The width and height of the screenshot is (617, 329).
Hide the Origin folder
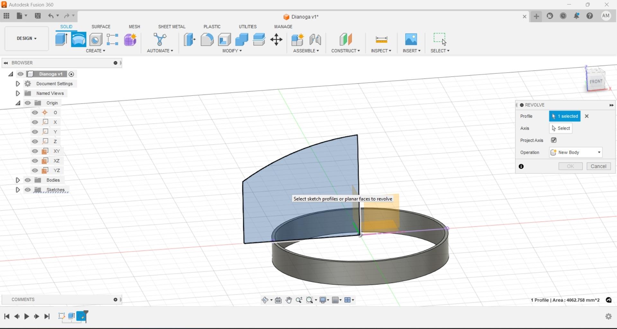point(28,103)
